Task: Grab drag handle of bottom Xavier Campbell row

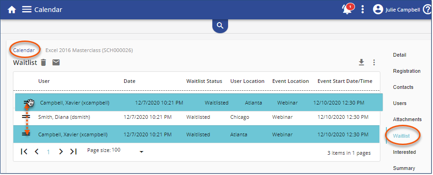Action: pyautogui.click(x=26, y=134)
